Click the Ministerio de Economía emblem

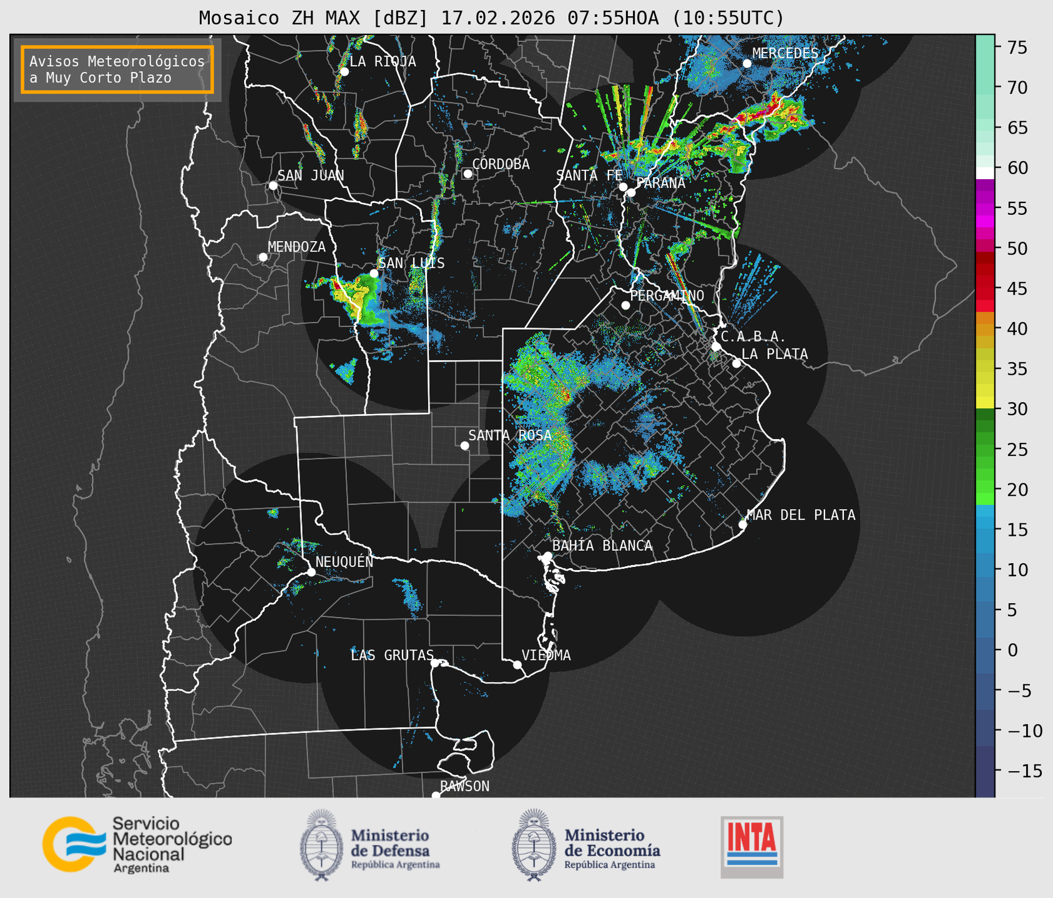534,845
